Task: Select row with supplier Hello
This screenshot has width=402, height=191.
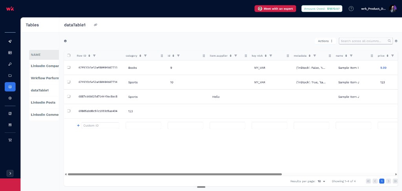Action: [69, 97]
